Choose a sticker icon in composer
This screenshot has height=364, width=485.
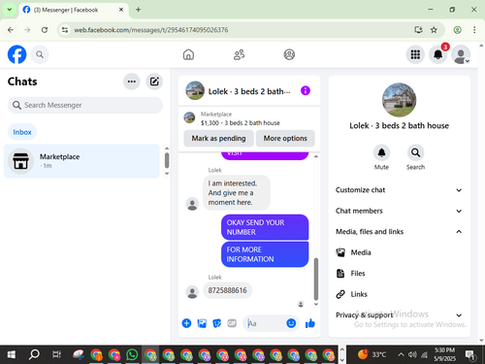[x=217, y=323]
